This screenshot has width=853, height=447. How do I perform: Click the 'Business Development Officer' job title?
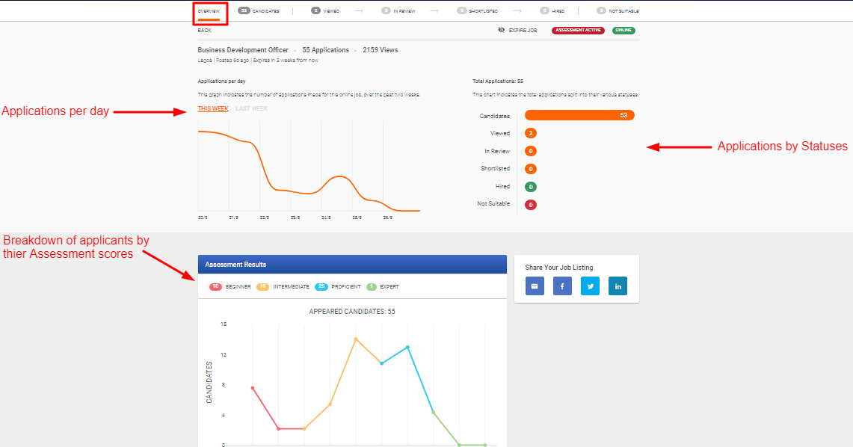[x=243, y=50]
